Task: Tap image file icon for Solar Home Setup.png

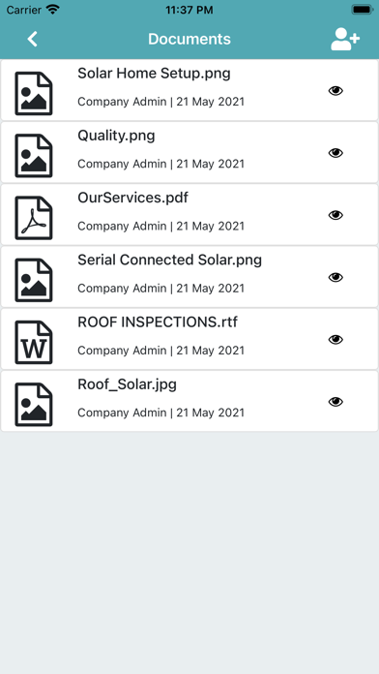Action: 34,93
